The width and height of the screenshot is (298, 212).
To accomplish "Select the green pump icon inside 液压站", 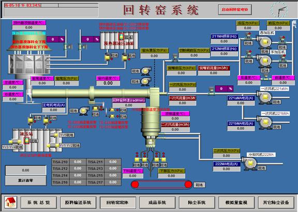I will click(x=26, y=141).
